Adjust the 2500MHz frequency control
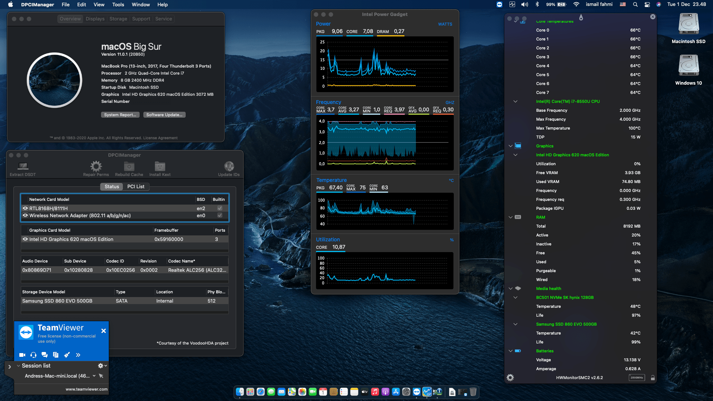Image resolution: width=713 pixels, height=401 pixels. point(637,377)
